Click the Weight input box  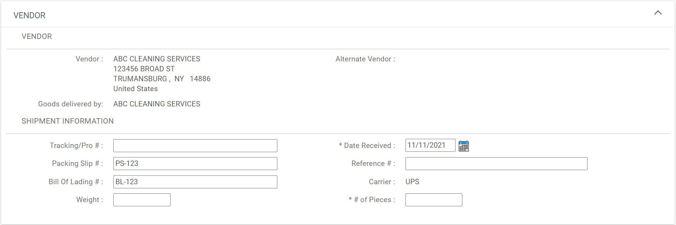click(142, 200)
